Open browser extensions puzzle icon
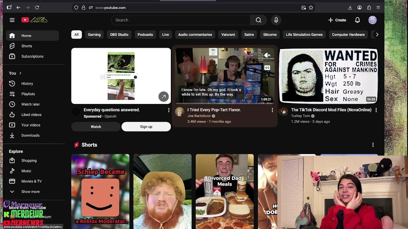The height and width of the screenshot is (229, 408). (x=369, y=7)
